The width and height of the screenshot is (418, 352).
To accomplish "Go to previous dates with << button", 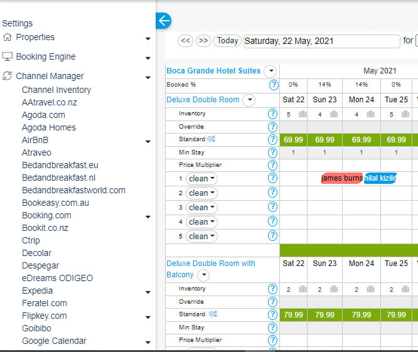I will tap(185, 41).
